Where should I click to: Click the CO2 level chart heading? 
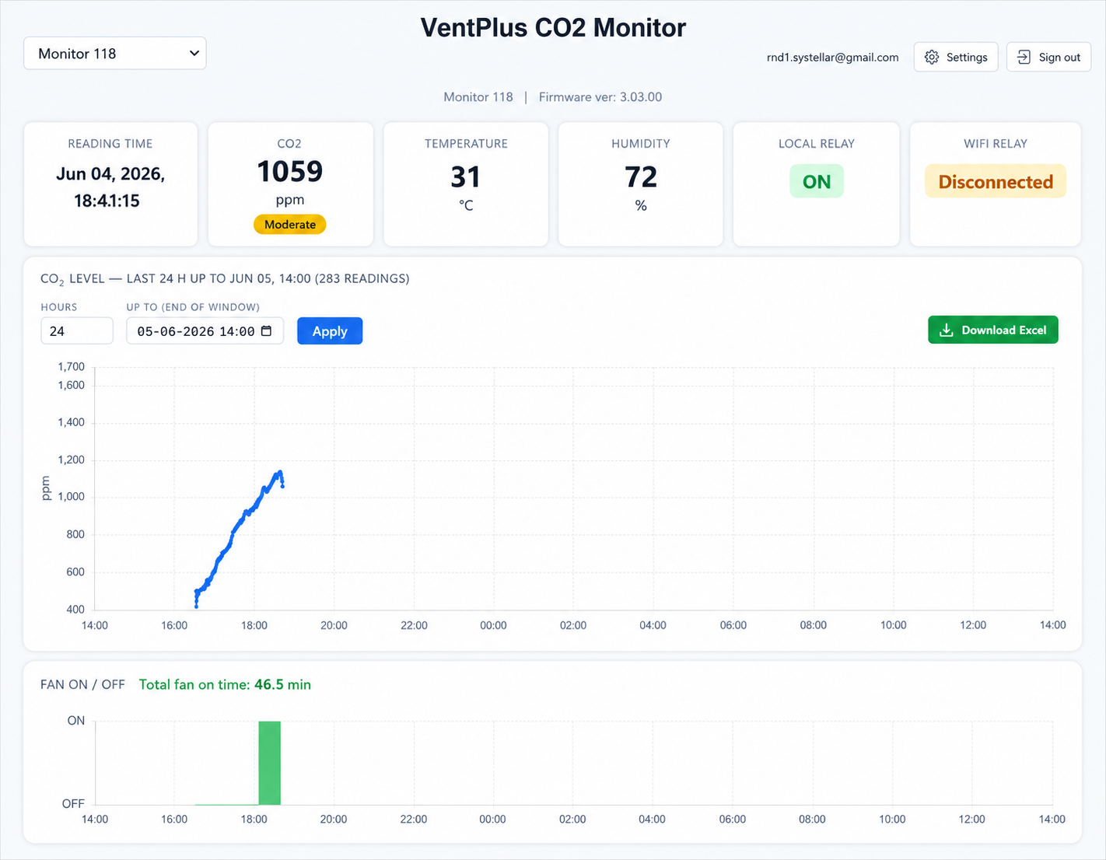(x=225, y=278)
